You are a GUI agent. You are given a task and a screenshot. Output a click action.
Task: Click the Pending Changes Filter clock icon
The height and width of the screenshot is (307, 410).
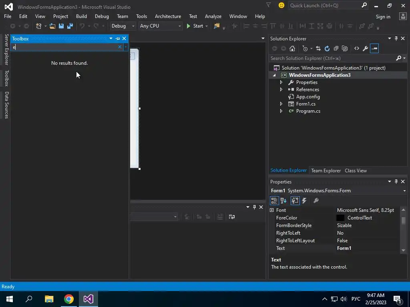pos(305,48)
